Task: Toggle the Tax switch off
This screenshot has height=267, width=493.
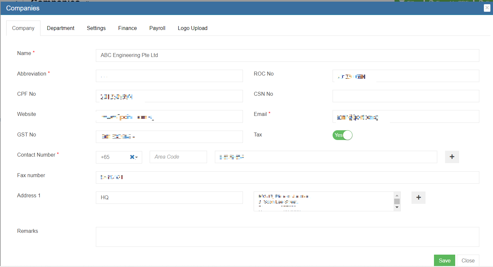Action: click(x=342, y=135)
